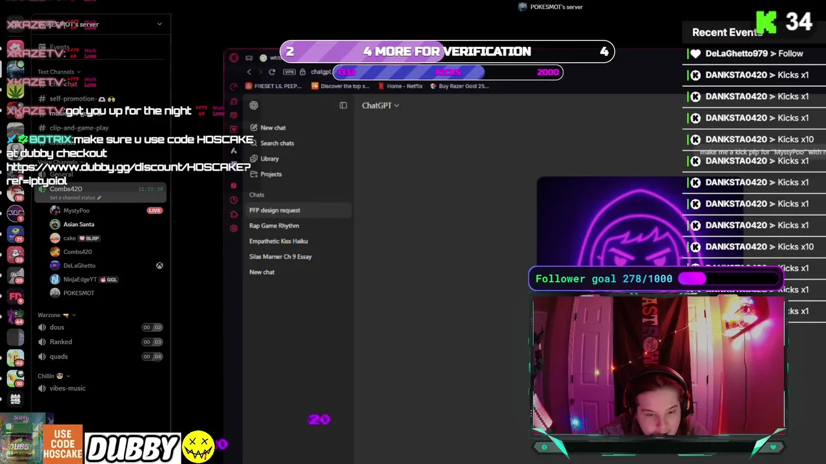The image size is (826, 464).
Task: Collapse the Chillin category
Action: [x=54, y=376]
